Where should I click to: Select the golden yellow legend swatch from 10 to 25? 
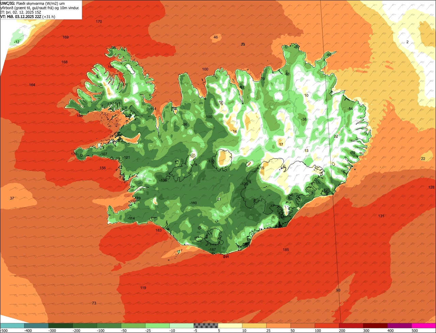coord(254,325)
